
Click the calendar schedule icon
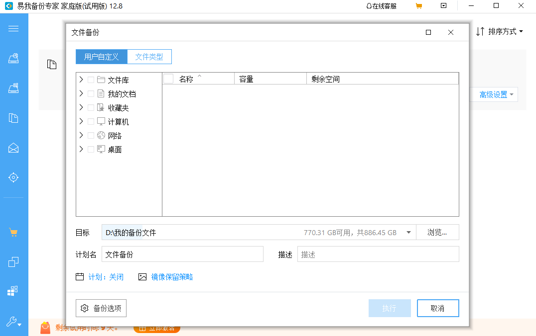(x=80, y=277)
